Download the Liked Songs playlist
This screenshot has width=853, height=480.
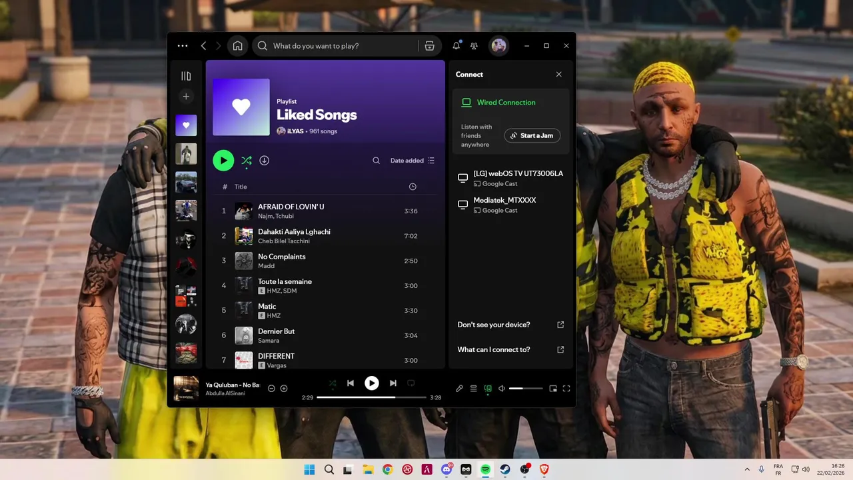(264, 160)
